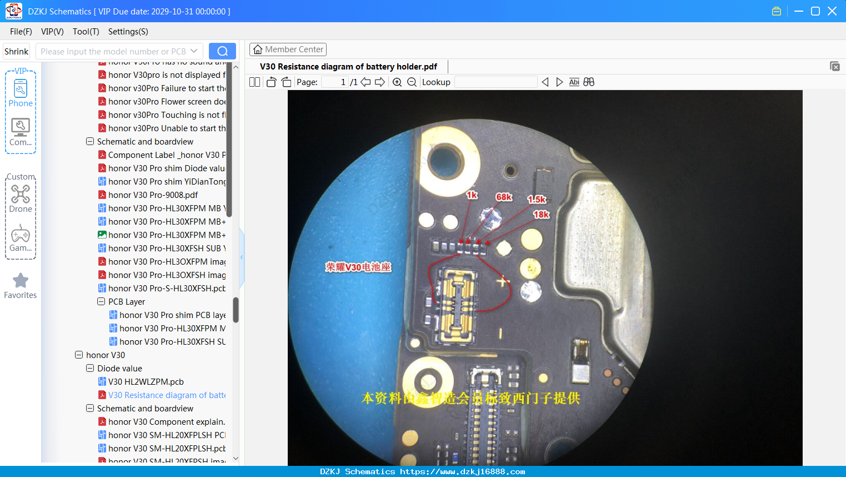846x477 pixels.
Task: Collapse the upper 'Schematic and boardview' node
Action: click(90, 142)
